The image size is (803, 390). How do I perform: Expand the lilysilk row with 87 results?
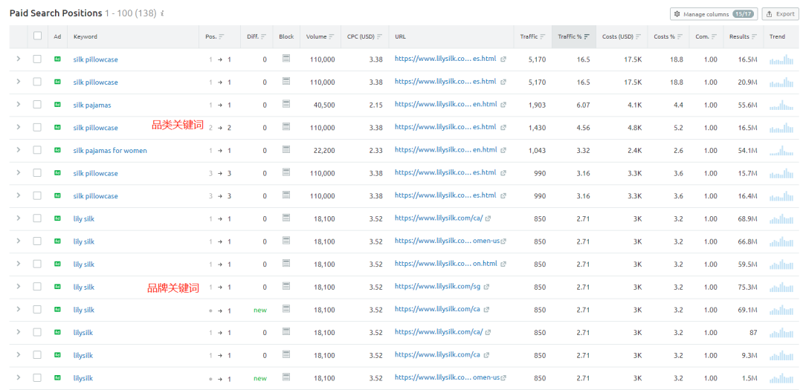click(18, 332)
